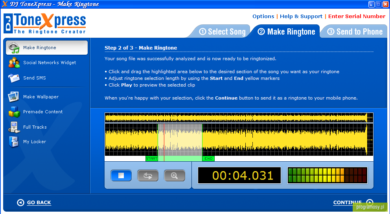This screenshot has height=214, width=390.
Task: Select the Premade Content menu label
Action: pyautogui.click(x=43, y=112)
